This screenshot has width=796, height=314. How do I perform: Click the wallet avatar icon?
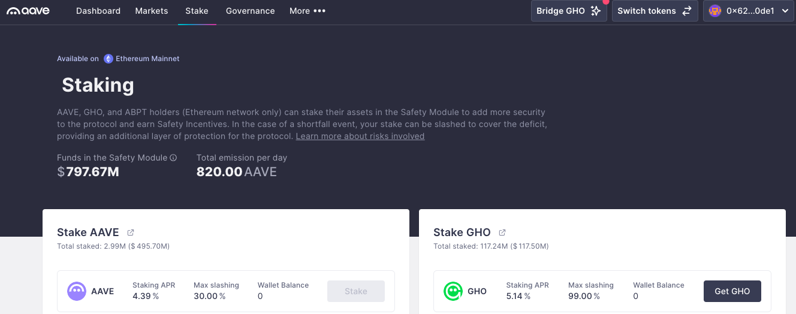point(714,11)
